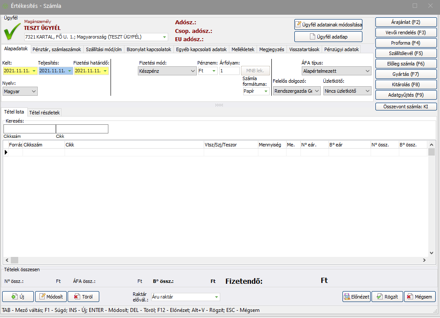Viewport: 440px width, 318px height.
Task: Open the customer address dropdown
Action: point(164,37)
